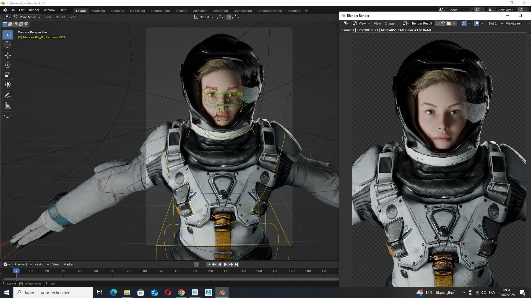Open Global transform orientation dropdown
Viewport: 531px width, 298px height.
click(204, 17)
